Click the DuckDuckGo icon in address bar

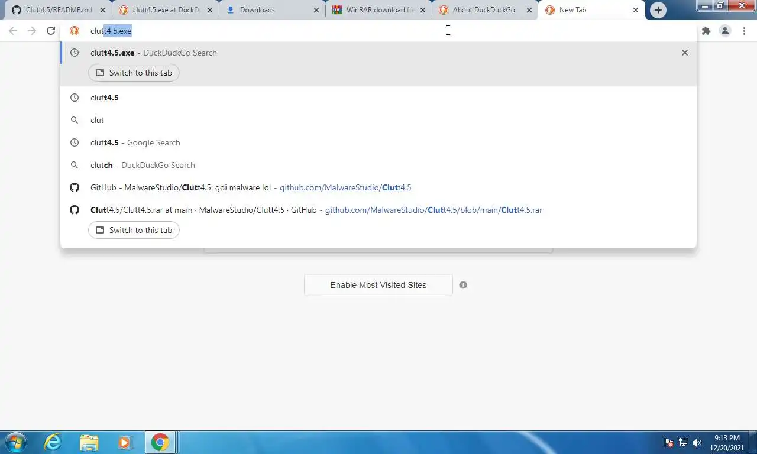75,31
